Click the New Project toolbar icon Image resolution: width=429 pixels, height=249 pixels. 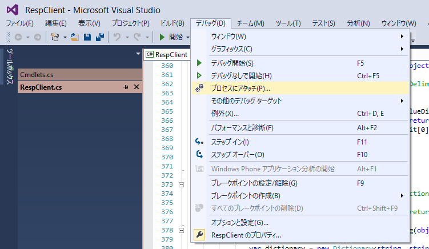coord(55,37)
